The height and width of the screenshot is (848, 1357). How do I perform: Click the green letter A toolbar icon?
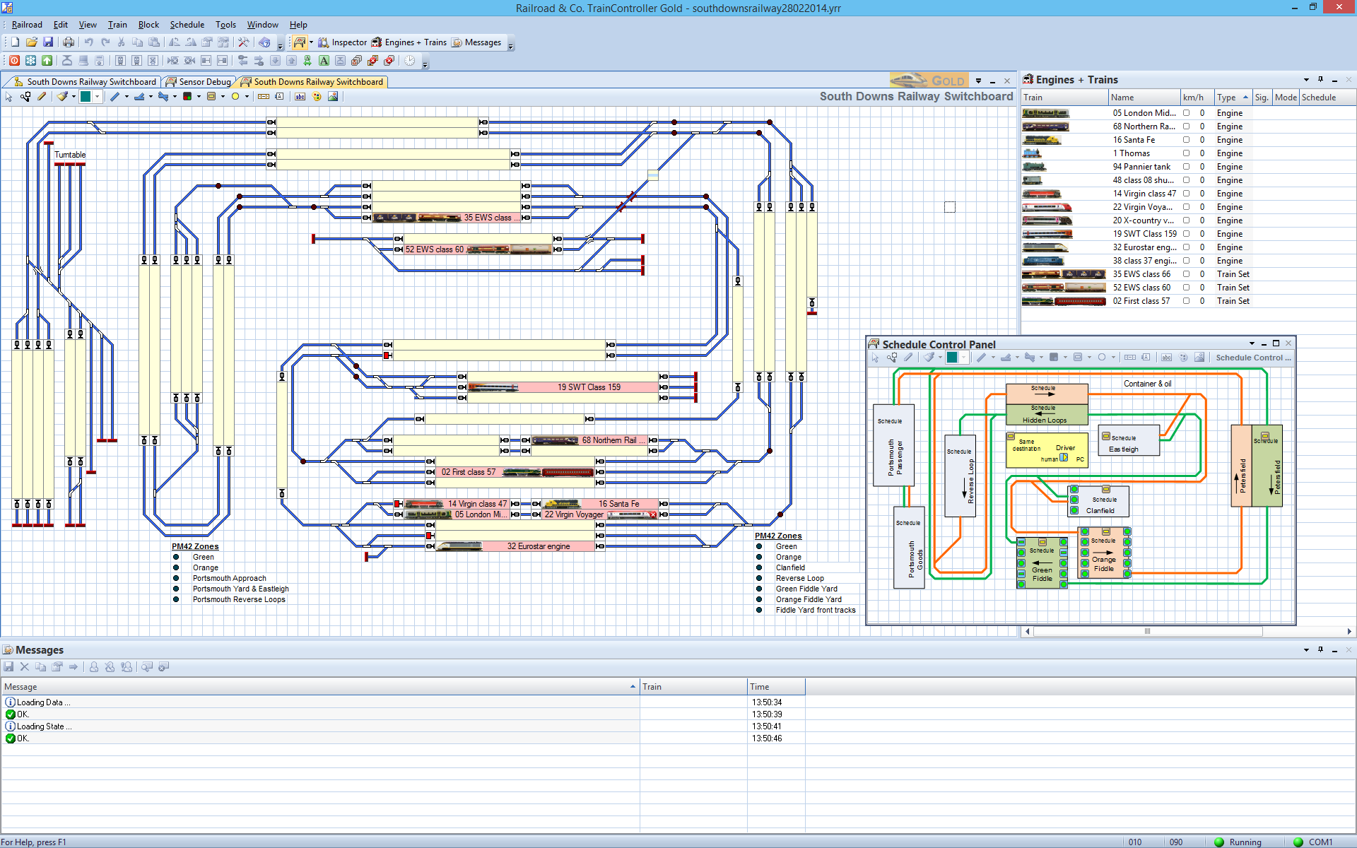point(324,61)
